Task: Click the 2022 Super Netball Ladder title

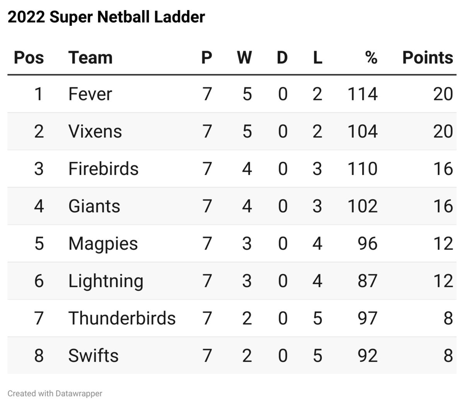Action: [x=106, y=17]
